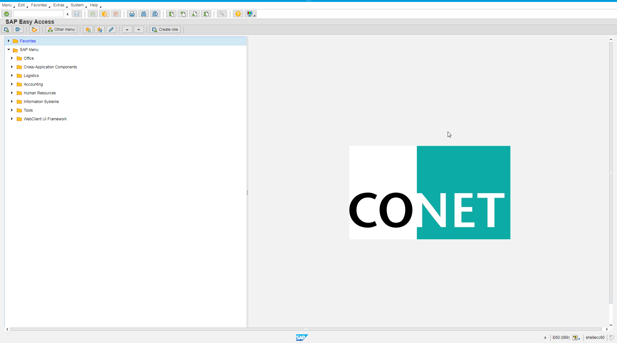Select the Tools tree label
This screenshot has height=343, width=617.
(x=28, y=110)
